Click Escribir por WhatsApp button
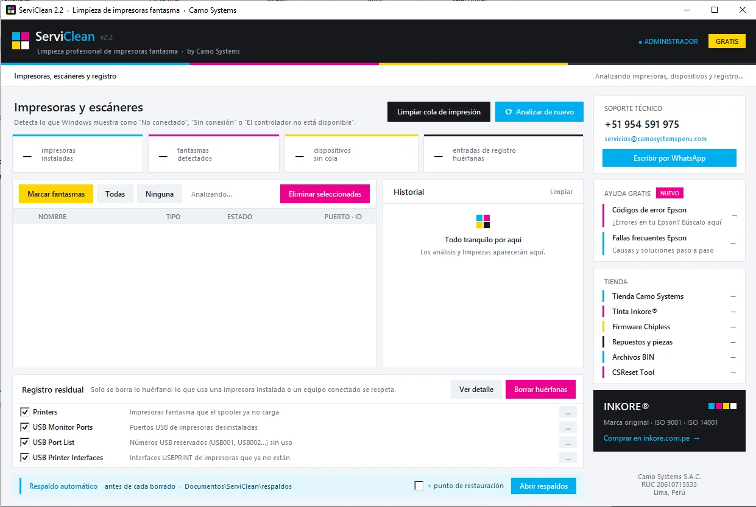756x507 pixels. point(669,158)
